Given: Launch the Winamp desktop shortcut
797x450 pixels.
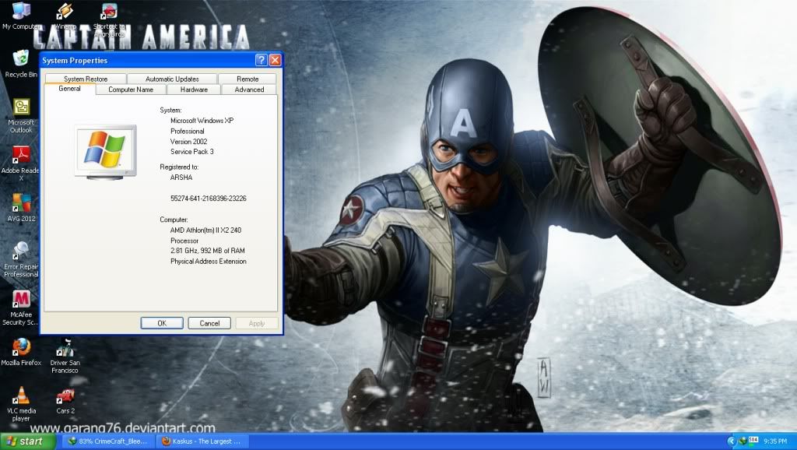Looking at the screenshot, I should click(x=65, y=16).
